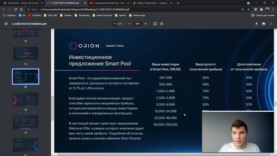Image resolution: width=277 pixels, height=156 pixels.
Task: Click the search icon in address bar
Action: coord(243,10)
